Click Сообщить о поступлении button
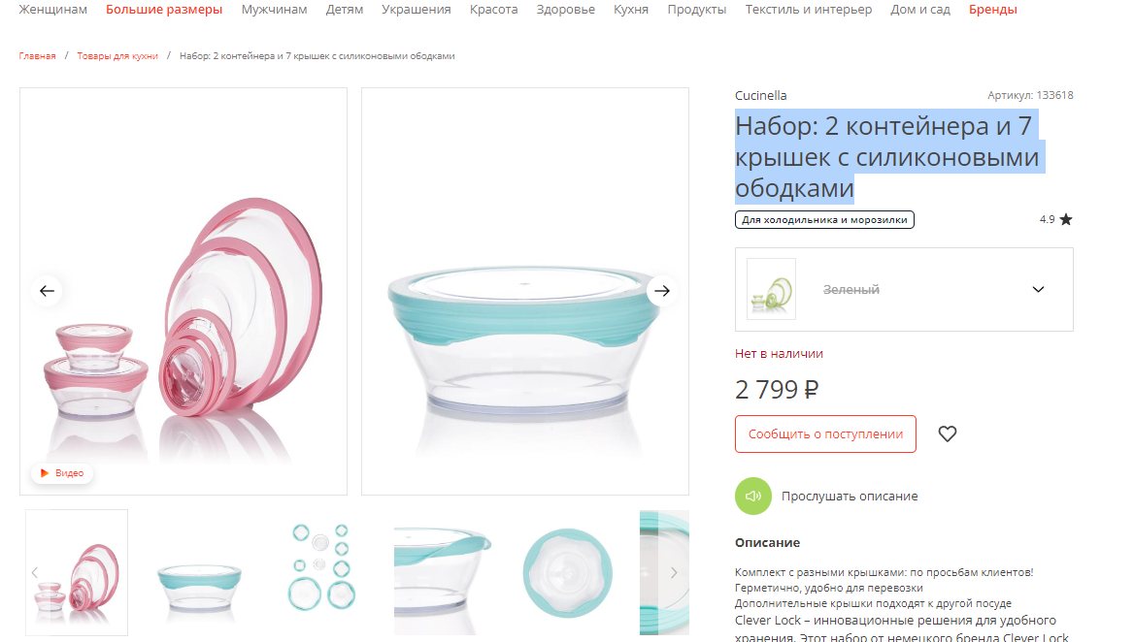Viewport: 1134px width, 642px height. click(x=826, y=434)
